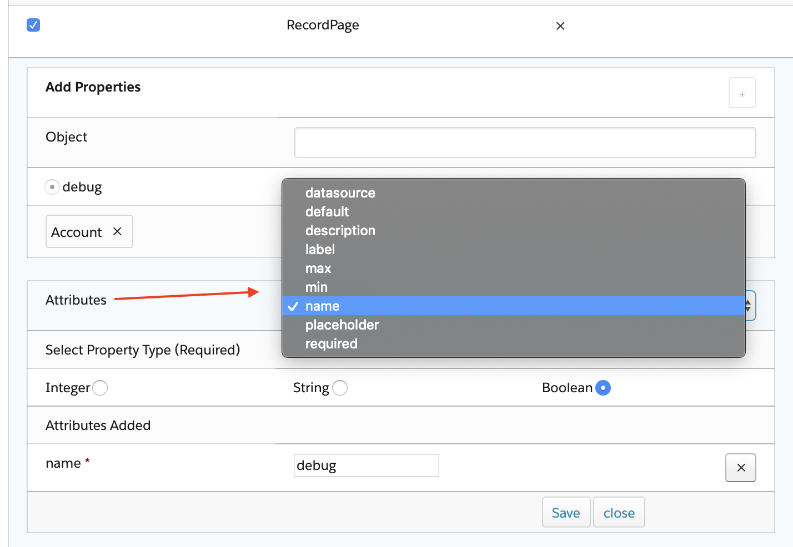
Task: Select max attribute option
Action: pyautogui.click(x=318, y=269)
